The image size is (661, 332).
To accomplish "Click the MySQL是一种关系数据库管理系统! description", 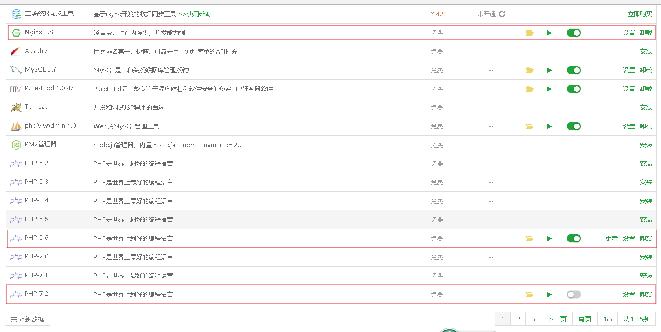I will coord(141,70).
